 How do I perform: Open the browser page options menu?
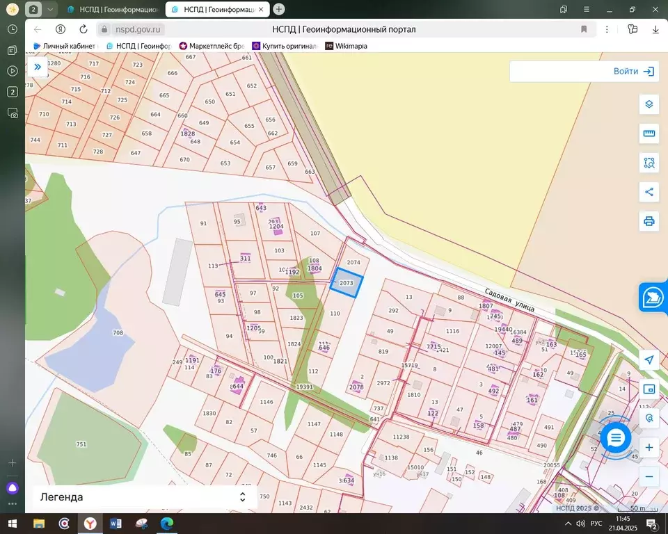click(x=607, y=29)
